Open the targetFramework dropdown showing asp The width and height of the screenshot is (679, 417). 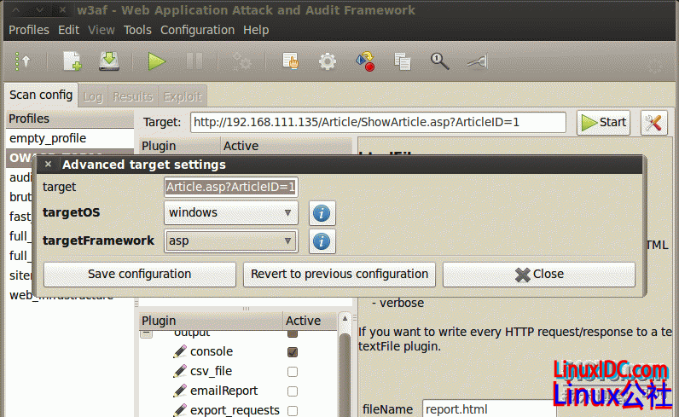click(230, 241)
